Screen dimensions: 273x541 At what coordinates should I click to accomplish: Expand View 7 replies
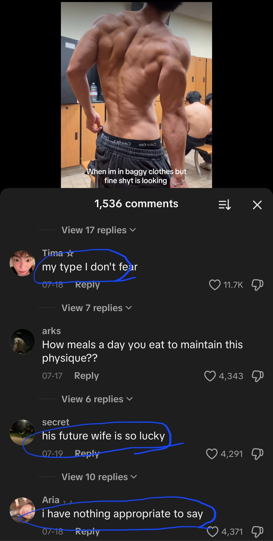pos(97,308)
